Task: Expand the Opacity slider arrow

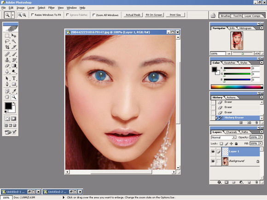Action: tap(261, 137)
